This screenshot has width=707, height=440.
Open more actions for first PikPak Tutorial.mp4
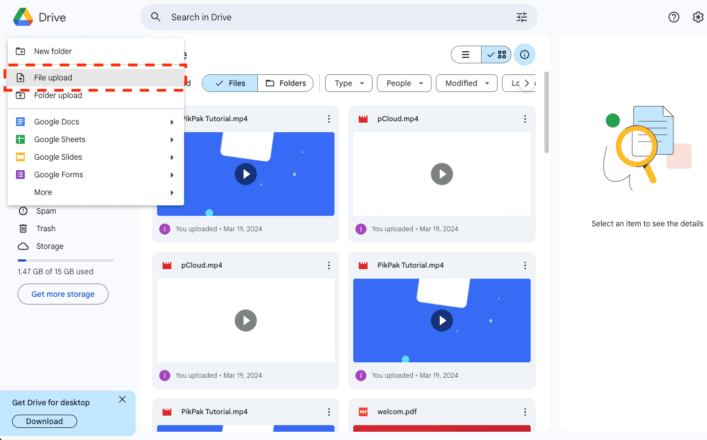[329, 119]
